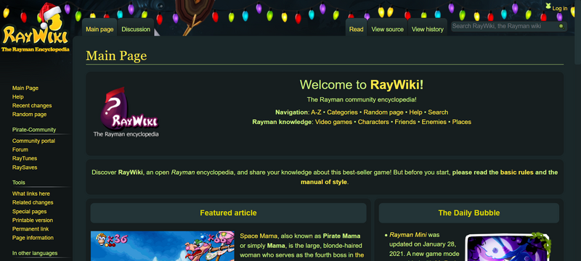
Task: Open the RaySaves link
Action: 25,167
